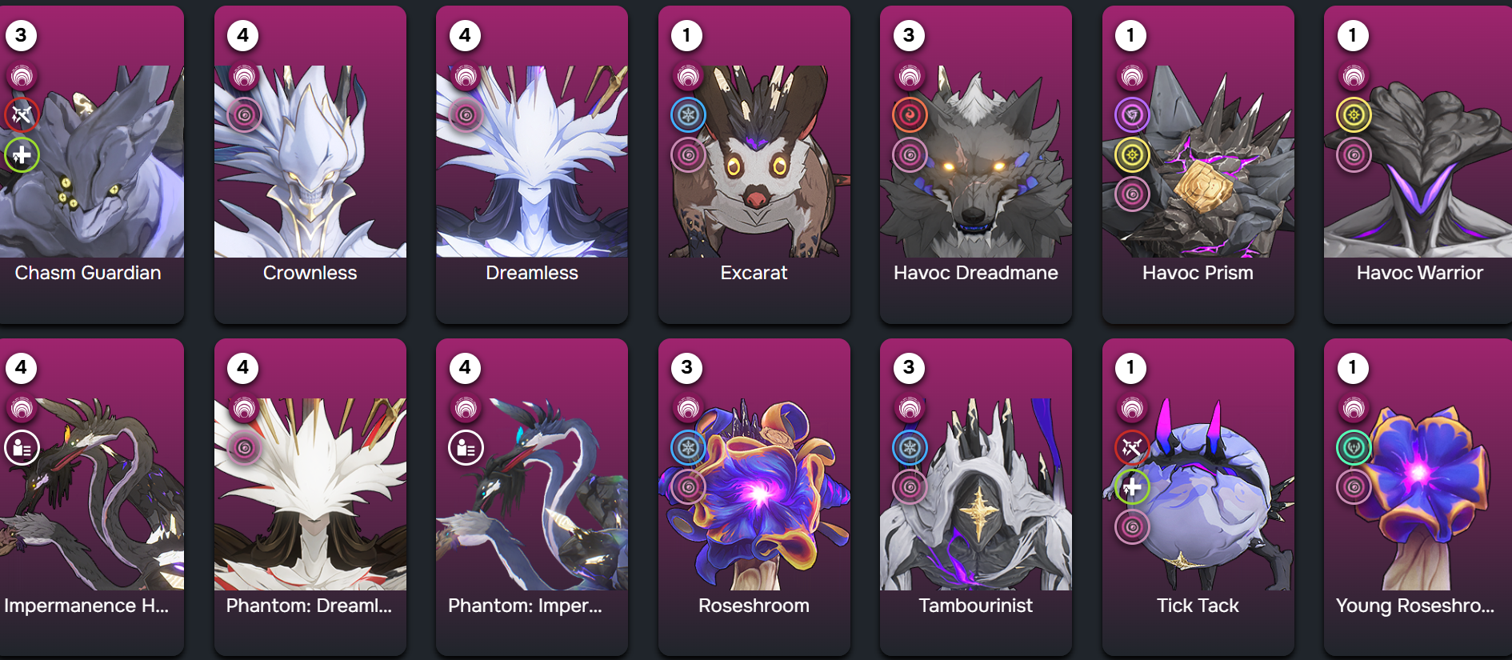Select the Phantom: Dreamless card image
1512x660 pixels.
point(310,494)
